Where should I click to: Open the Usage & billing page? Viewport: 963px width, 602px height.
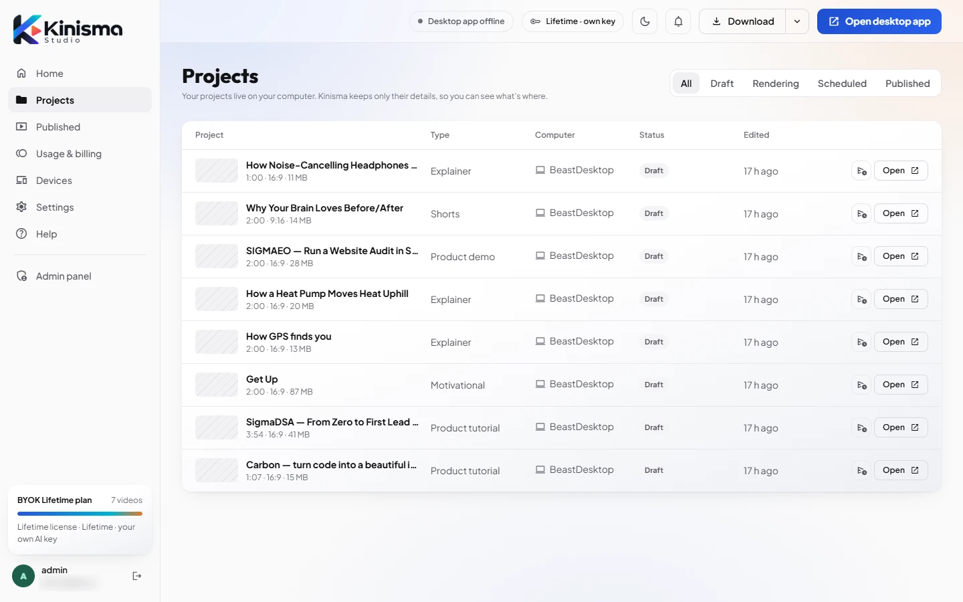80,154
